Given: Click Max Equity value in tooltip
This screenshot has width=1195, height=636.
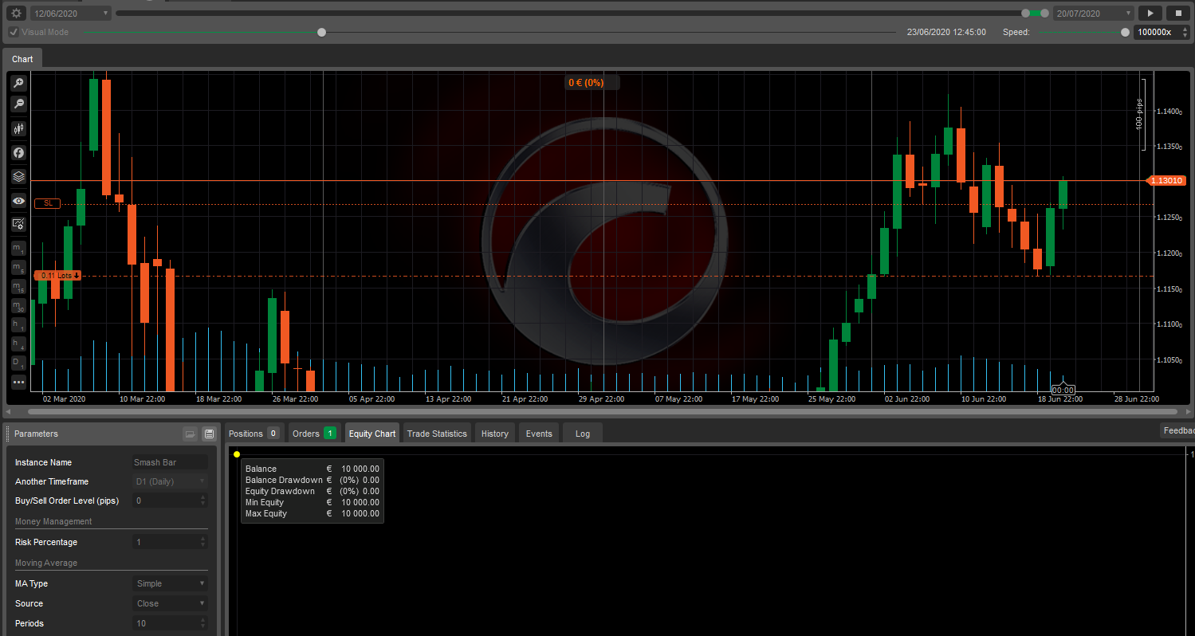Looking at the screenshot, I should 360,513.
